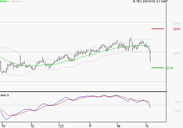Click the '25' year marker on axis
The width and height of the screenshot is (183, 128).
point(62,126)
